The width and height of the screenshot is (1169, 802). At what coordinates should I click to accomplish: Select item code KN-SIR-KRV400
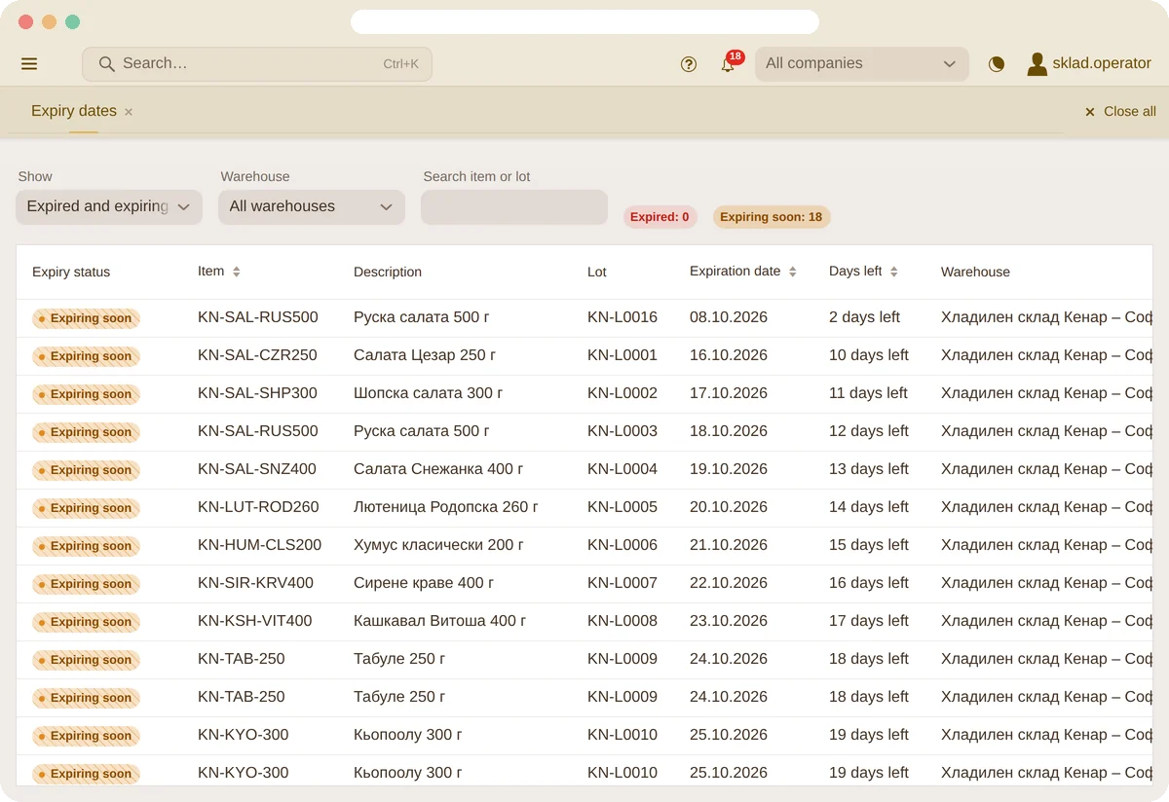point(255,583)
